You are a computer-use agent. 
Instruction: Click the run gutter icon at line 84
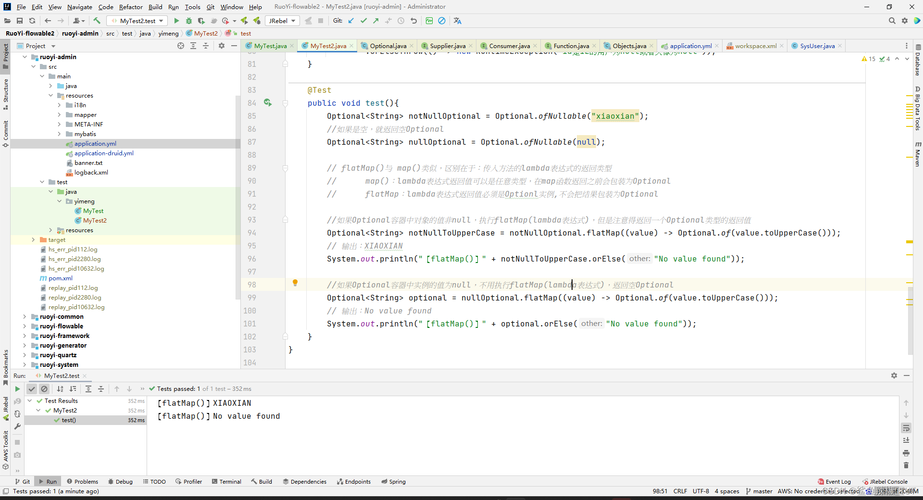268,102
